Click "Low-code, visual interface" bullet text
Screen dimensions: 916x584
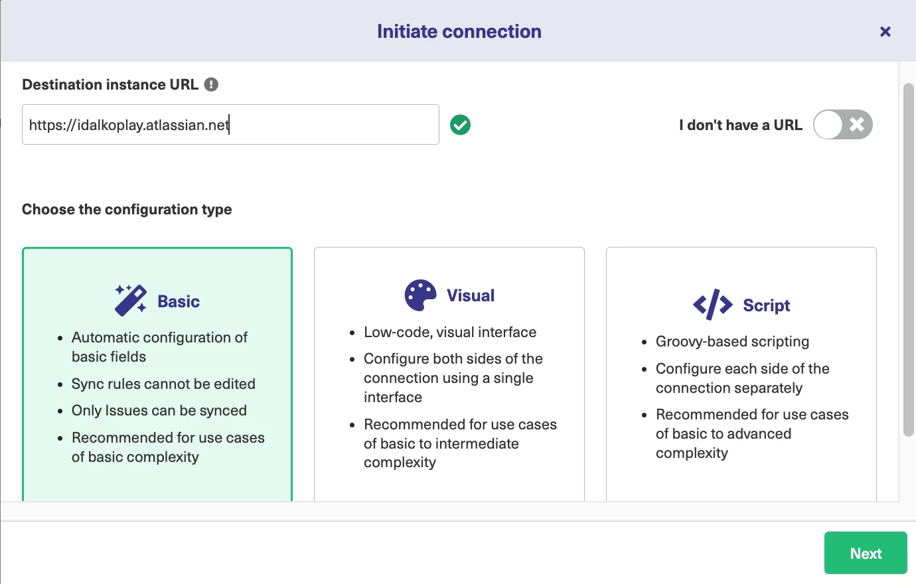(450, 332)
